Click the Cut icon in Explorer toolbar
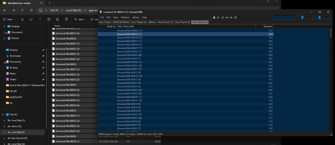 coord(22,19)
